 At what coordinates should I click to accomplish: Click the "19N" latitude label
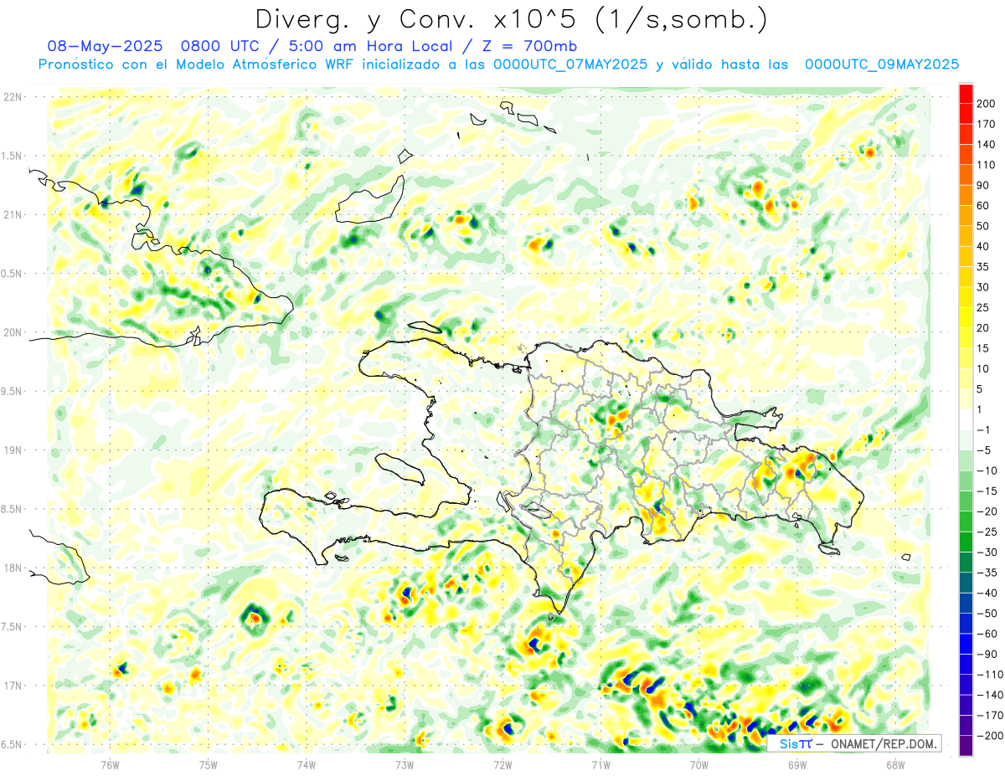pyautogui.click(x=13, y=450)
